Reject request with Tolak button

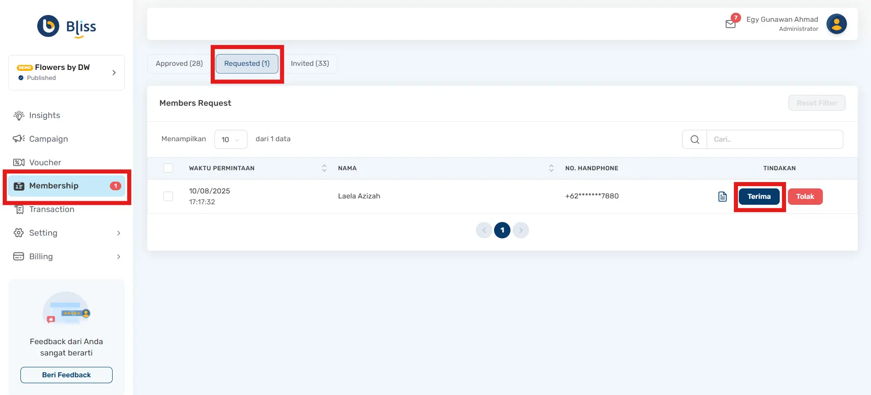[805, 197]
